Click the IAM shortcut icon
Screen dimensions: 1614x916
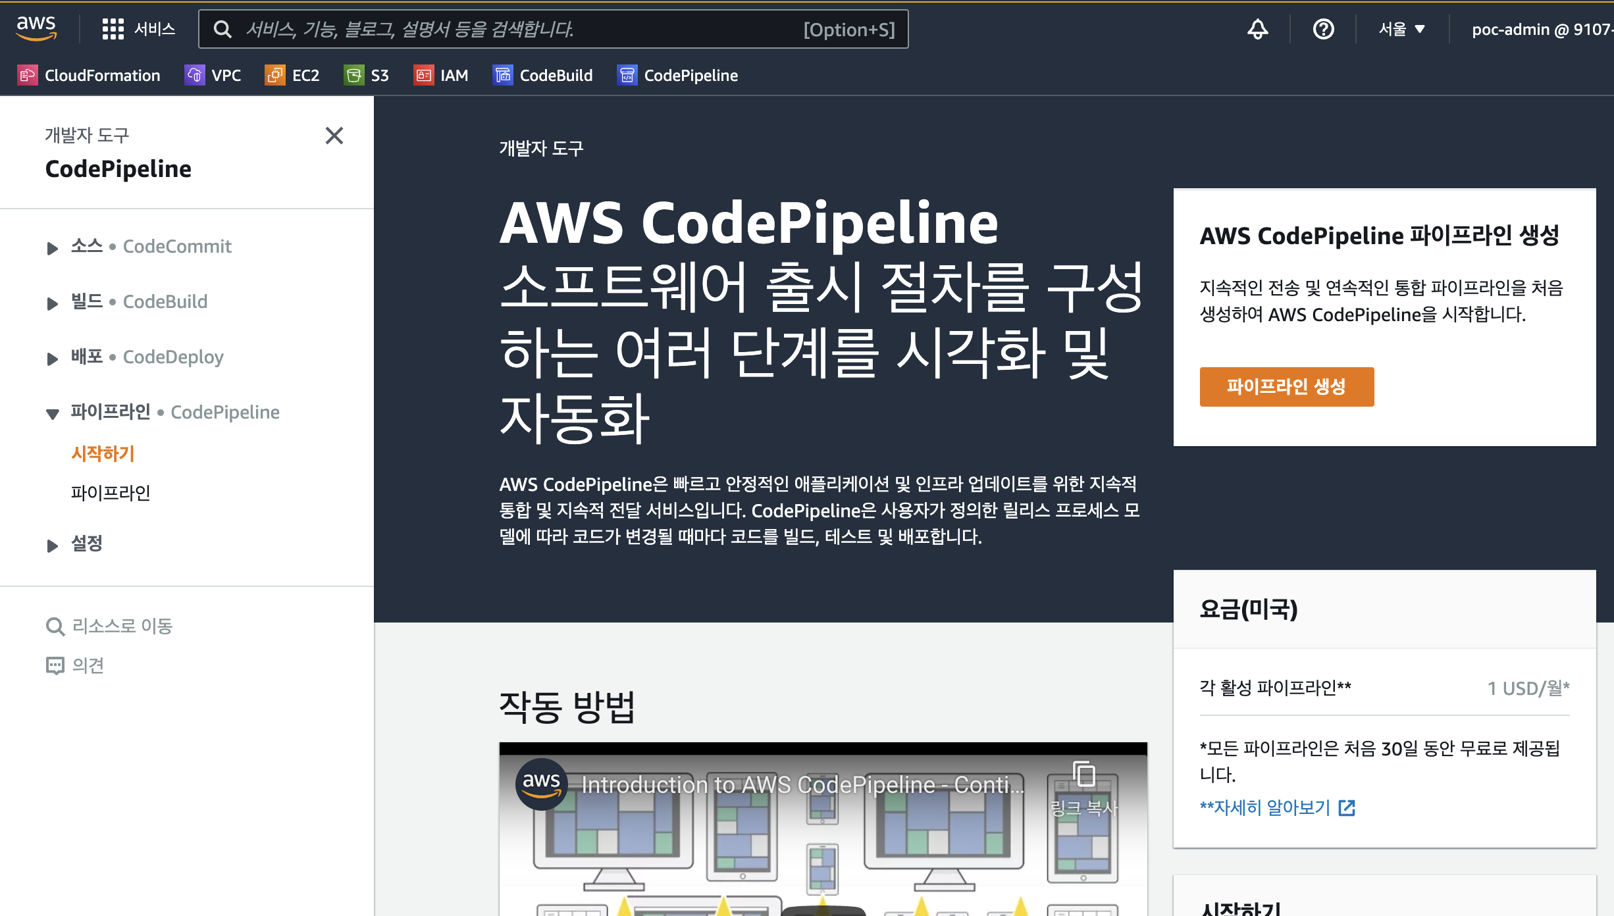click(423, 75)
